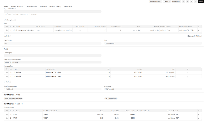The width and height of the screenshot is (205, 123).
Task: Edit Output Tax CGST row pencil icon
Action: [x=188, y=72]
